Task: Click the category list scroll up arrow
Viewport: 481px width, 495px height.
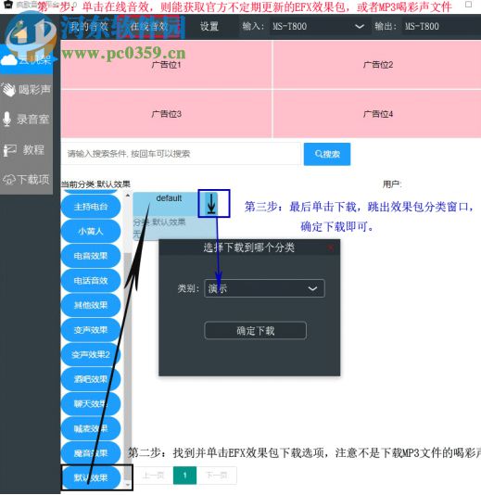Action: pyautogui.click(x=128, y=196)
